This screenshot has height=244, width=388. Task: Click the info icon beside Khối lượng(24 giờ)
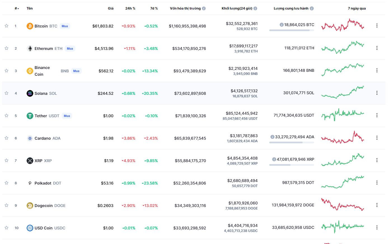point(255,8)
